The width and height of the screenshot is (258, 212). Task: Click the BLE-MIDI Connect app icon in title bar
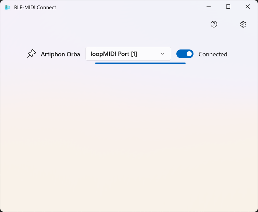click(8, 8)
